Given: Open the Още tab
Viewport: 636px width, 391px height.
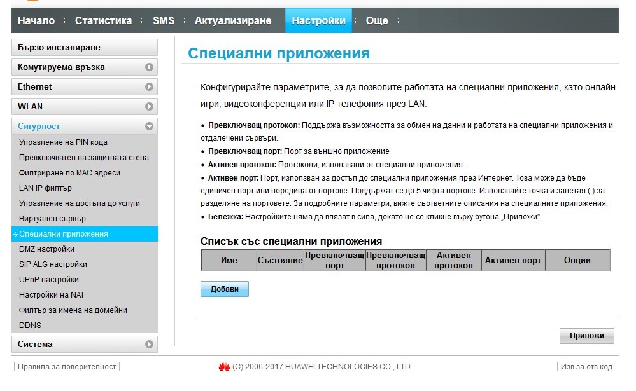Looking at the screenshot, I should [x=377, y=21].
